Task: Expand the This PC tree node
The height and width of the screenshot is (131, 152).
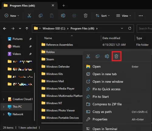Action: [x=4, y=107]
